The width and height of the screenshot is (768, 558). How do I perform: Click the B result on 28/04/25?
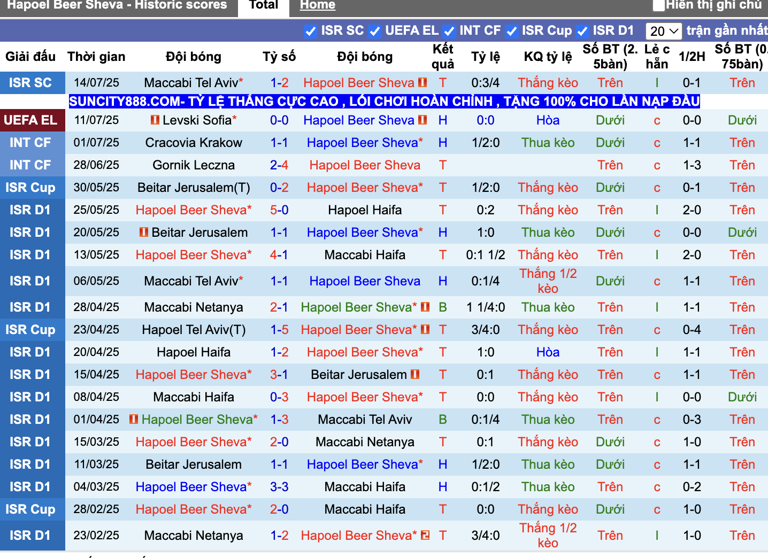[443, 307]
